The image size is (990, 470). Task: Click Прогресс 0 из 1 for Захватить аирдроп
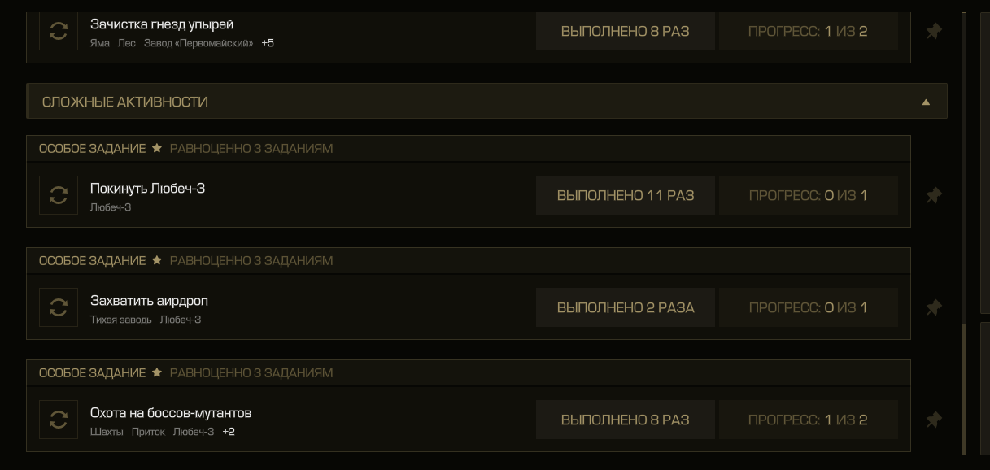click(x=809, y=307)
